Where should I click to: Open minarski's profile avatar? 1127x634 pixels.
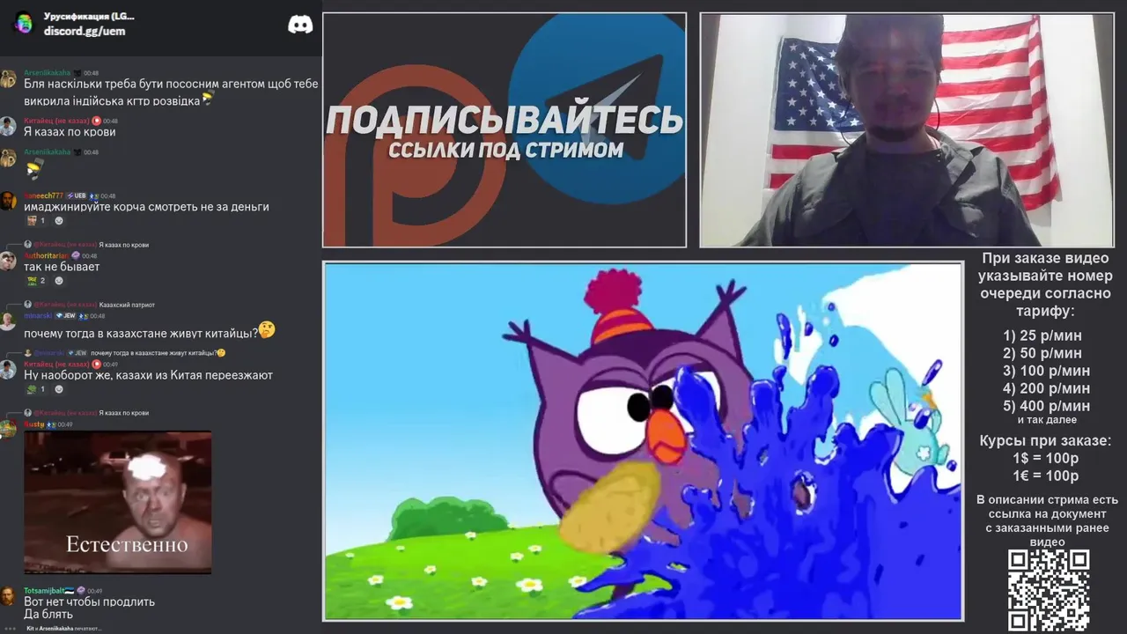click(x=8, y=321)
